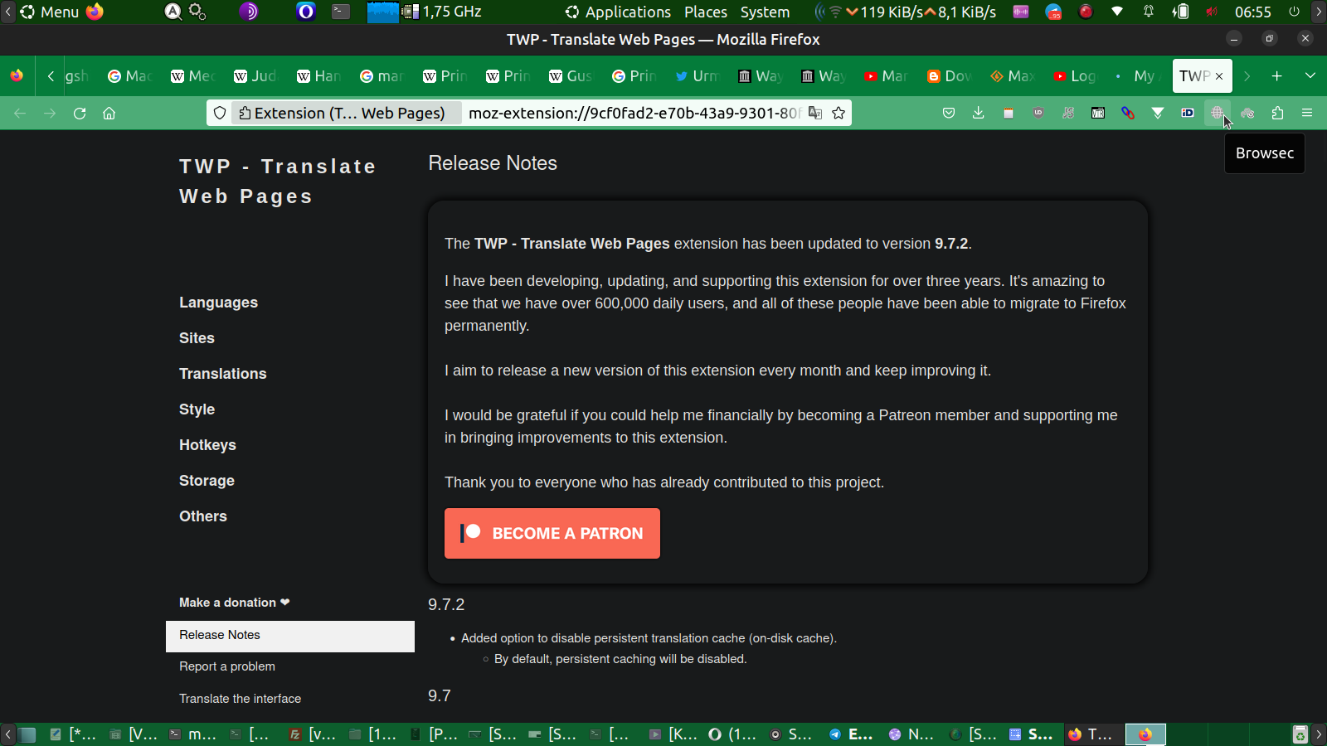Open the Style settings section
Screen dimensions: 1327x746
coord(197,409)
